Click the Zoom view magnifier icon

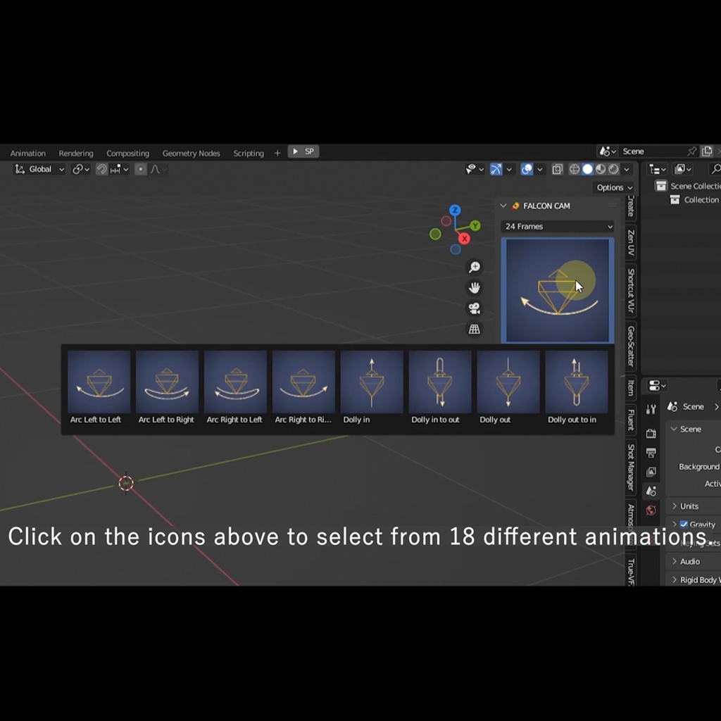(x=474, y=267)
